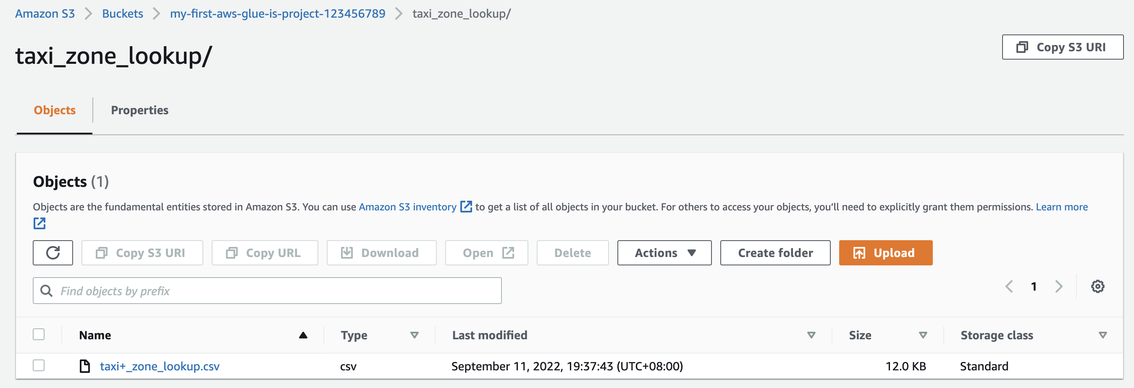The image size is (1134, 388).
Task: Click the Download button
Action: click(x=381, y=252)
